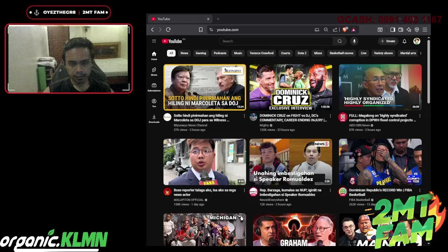This screenshot has width=448, height=252.
Task: Open the account avatar menu
Action: pyautogui.click(x=416, y=41)
